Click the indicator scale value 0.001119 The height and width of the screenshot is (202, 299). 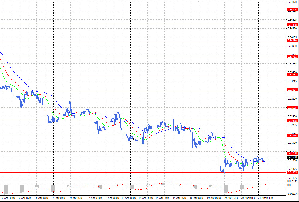293,181
